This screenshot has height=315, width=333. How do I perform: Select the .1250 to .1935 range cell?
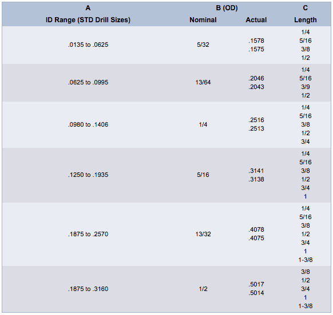(x=88, y=175)
